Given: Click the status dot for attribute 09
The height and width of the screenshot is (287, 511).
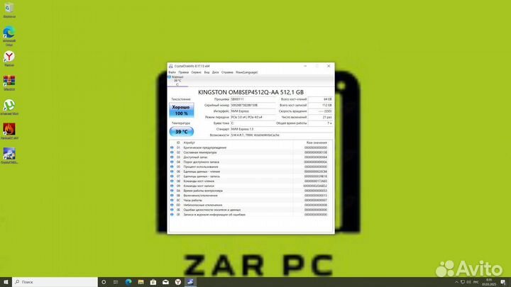Looking at the screenshot, I should coord(172,186).
